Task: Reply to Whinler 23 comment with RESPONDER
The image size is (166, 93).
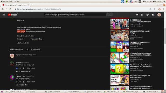Action: click(x=31, y=82)
